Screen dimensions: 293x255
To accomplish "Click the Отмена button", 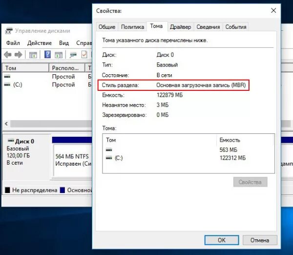I will (x=260, y=240).
